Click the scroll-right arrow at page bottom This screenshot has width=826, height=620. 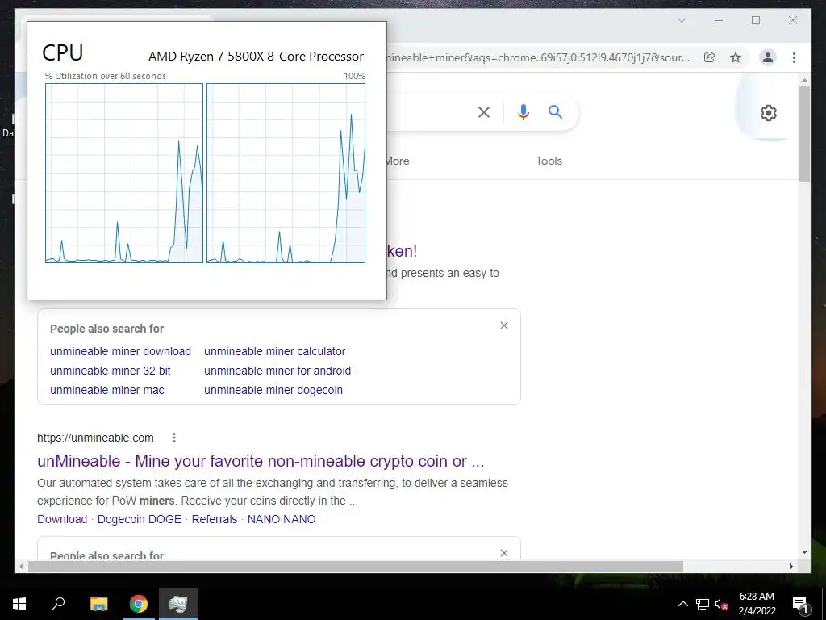pos(791,566)
